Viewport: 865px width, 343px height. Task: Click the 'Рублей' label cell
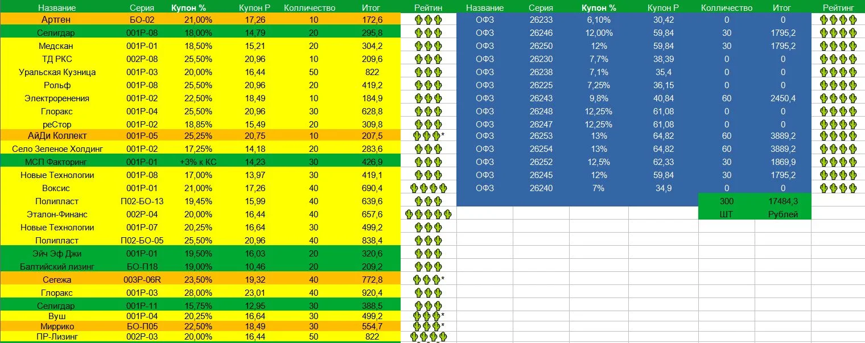coord(783,214)
